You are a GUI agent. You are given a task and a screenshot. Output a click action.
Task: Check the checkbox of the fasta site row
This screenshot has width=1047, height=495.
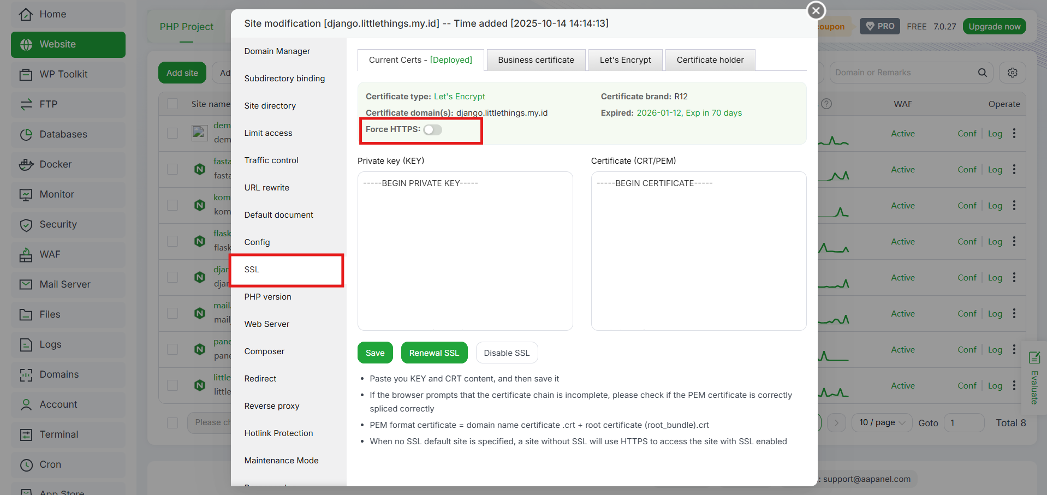coord(172,169)
